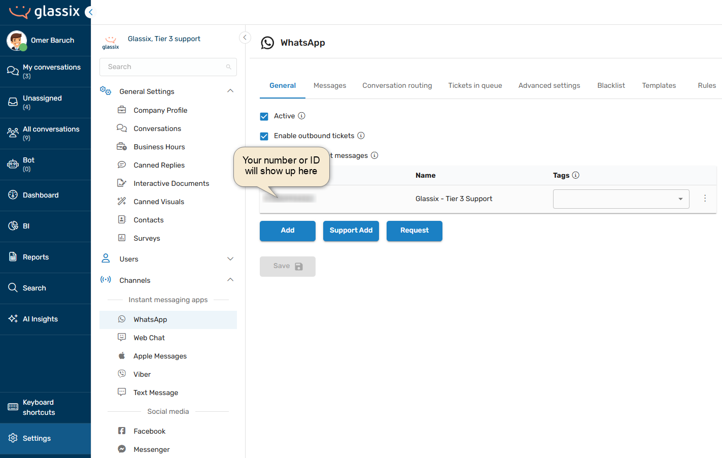Switch to the Messages tab
Image resolution: width=722 pixels, height=458 pixels.
click(330, 85)
